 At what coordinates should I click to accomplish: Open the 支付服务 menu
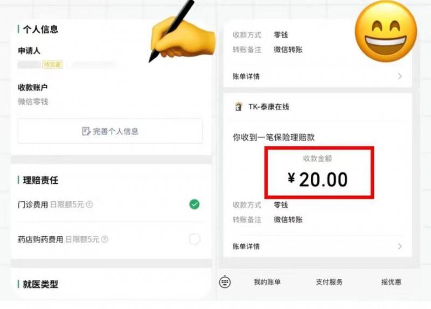click(x=329, y=282)
